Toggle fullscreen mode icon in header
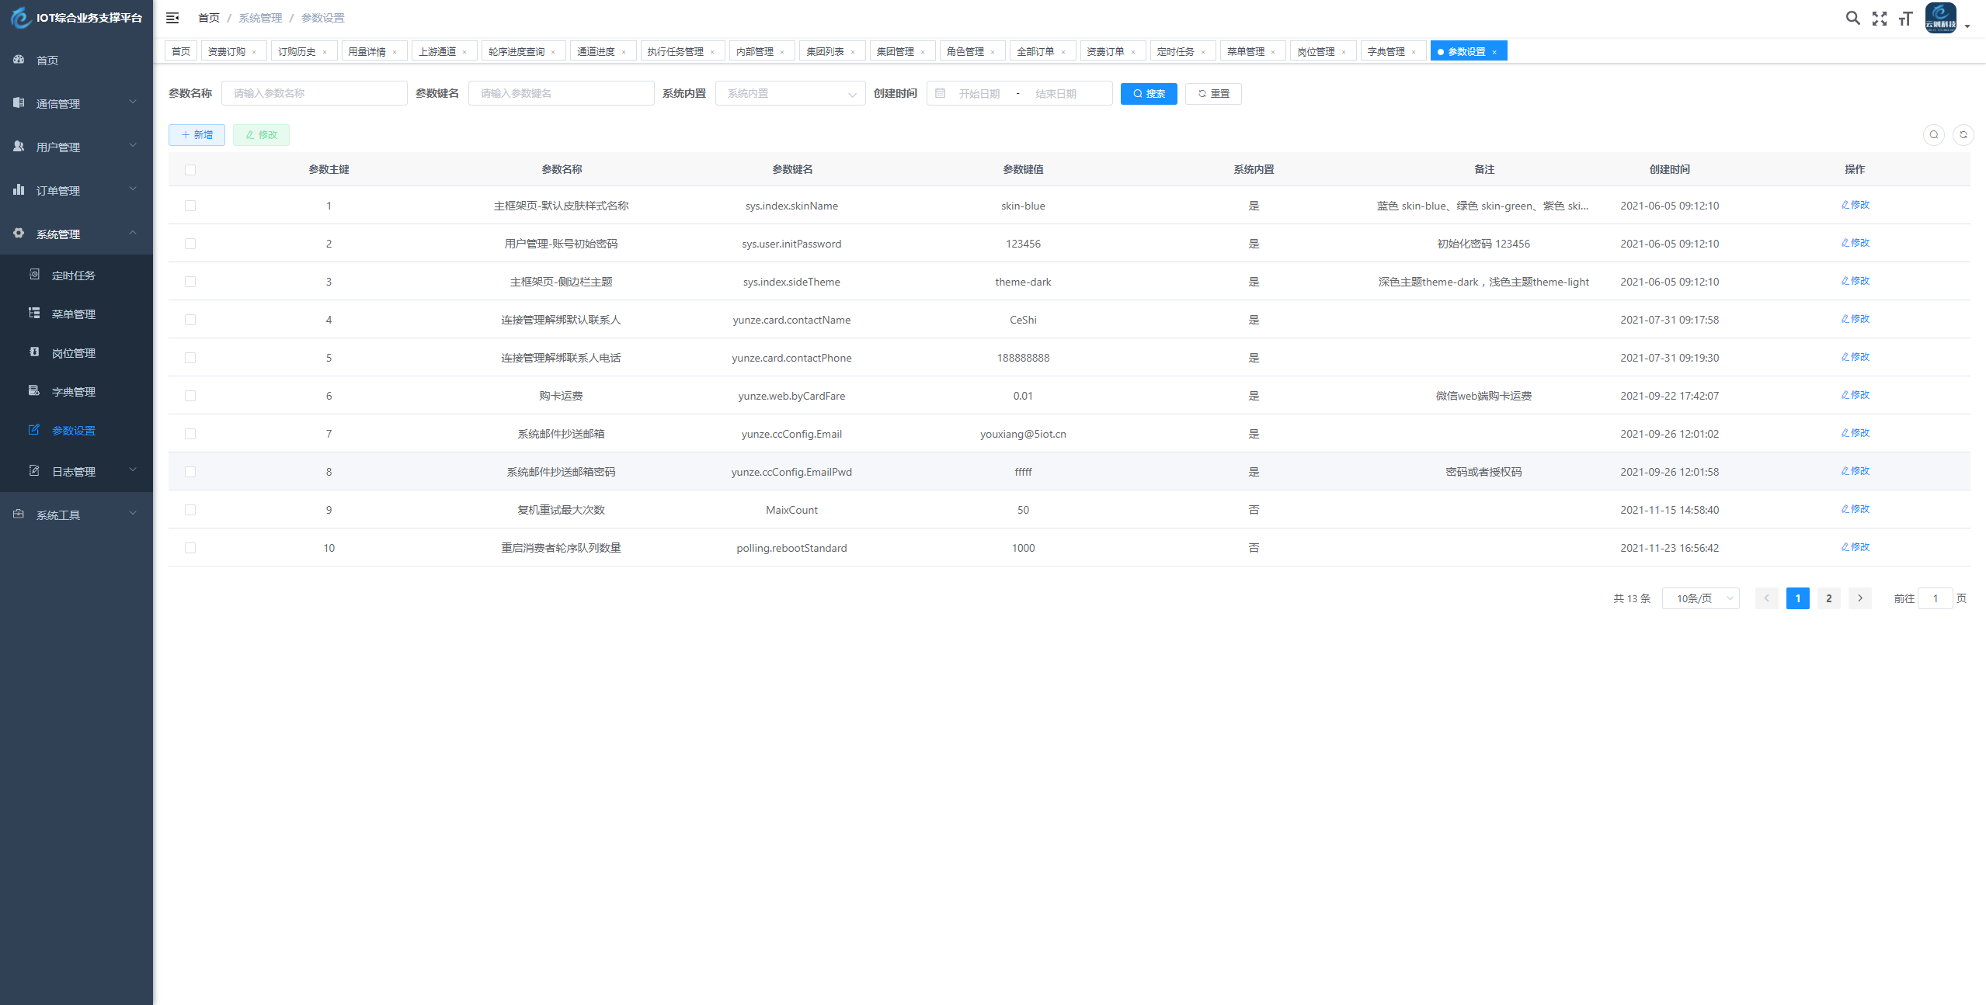1986x1005 pixels. pyautogui.click(x=1879, y=19)
